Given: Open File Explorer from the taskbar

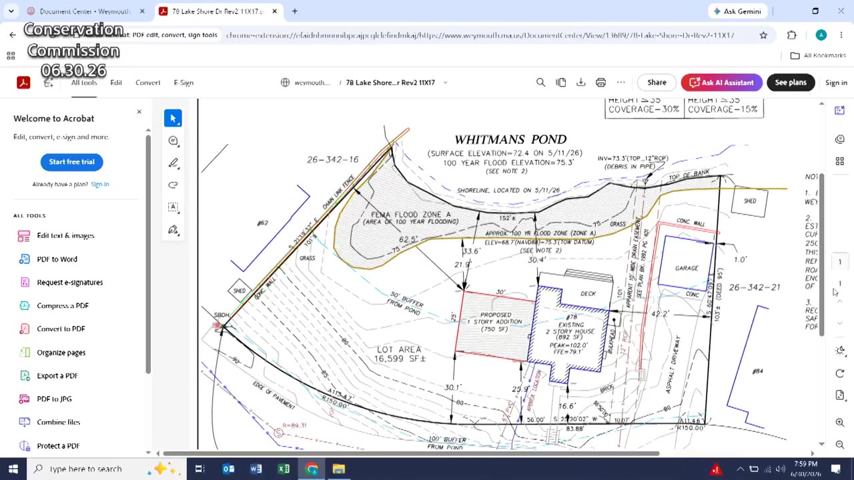Looking at the screenshot, I should [339, 469].
